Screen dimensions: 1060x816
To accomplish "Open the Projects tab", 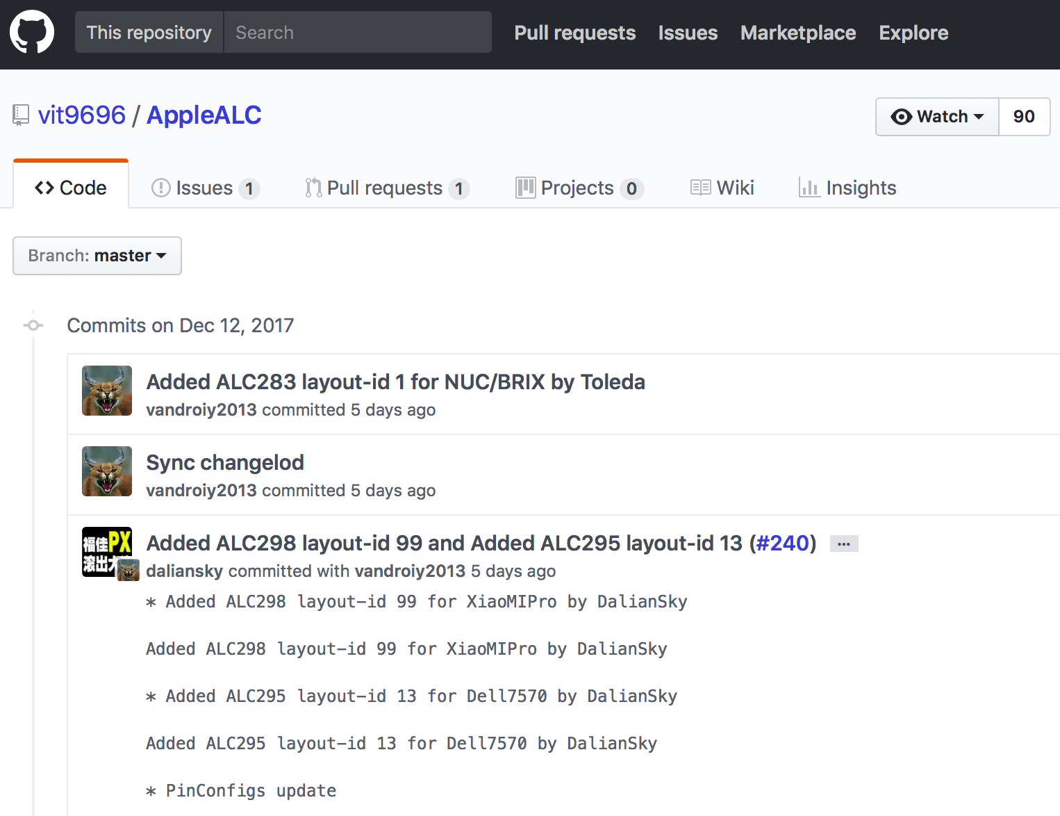I will click(580, 188).
